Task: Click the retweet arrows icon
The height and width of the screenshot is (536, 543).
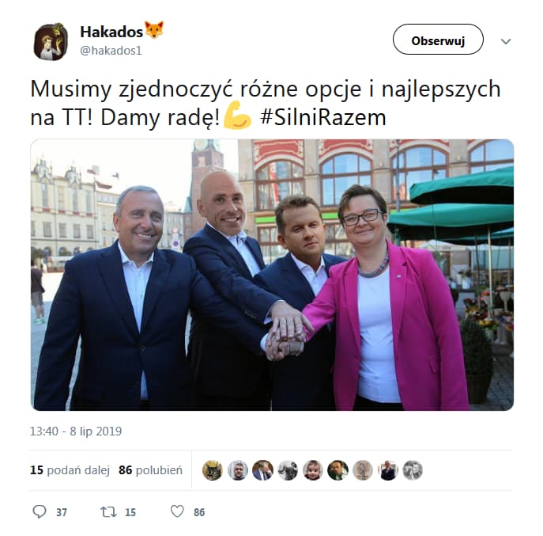Action: [108, 511]
